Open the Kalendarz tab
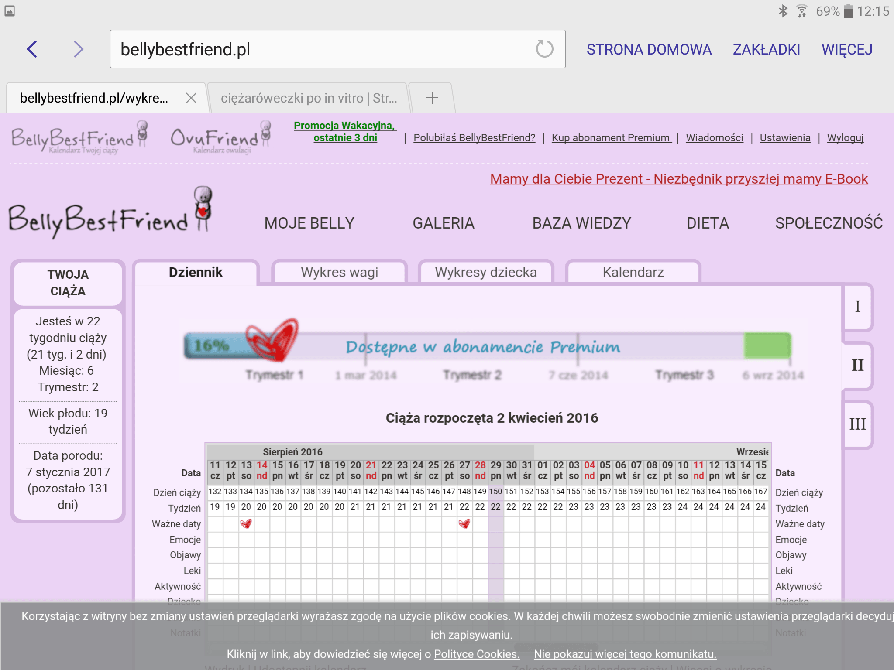The height and width of the screenshot is (670, 894). pyautogui.click(x=633, y=273)
